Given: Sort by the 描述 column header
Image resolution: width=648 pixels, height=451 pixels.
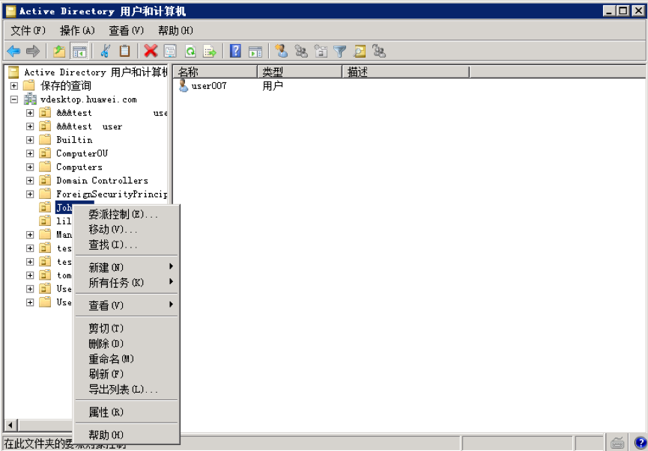Looking at the screenshot, I should [x=406, y=73].
